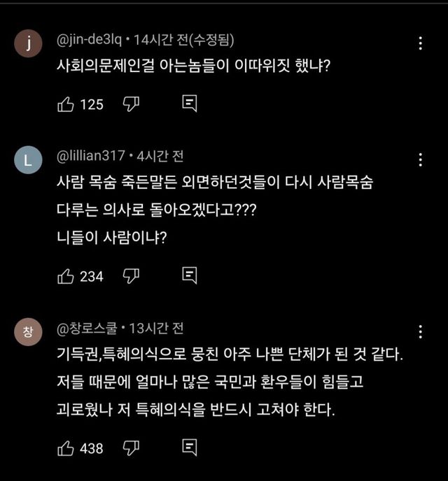
Task: Open the @lillian317 profile avatar
Action: pos(28,161)
